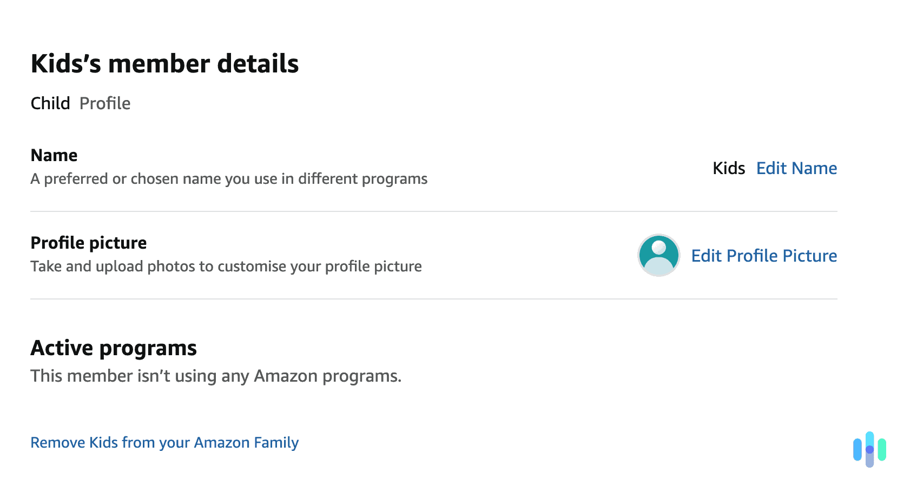Click the bold Profile picture label
The image size is (897, 479).
pos(89,243)
